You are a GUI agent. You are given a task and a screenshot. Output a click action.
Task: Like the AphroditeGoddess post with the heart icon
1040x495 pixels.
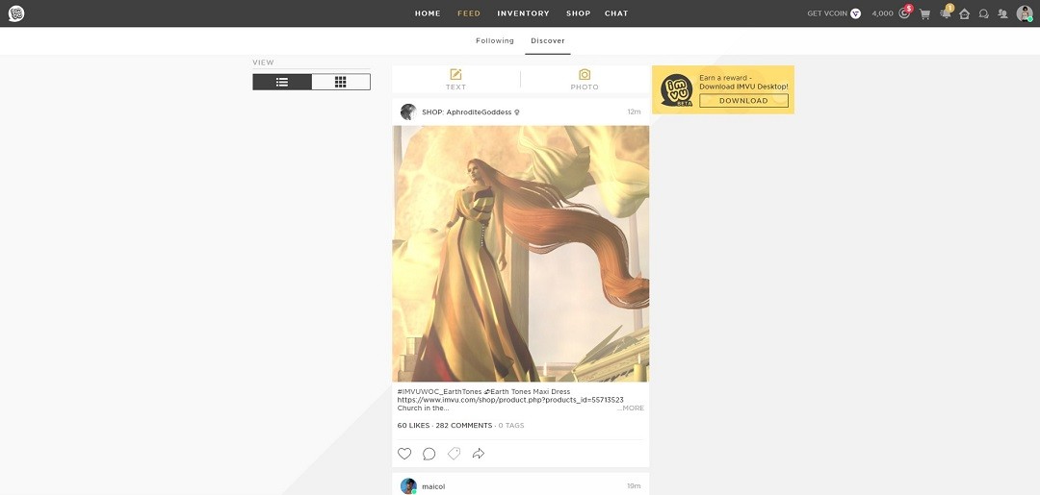click(x=404, y=454)
